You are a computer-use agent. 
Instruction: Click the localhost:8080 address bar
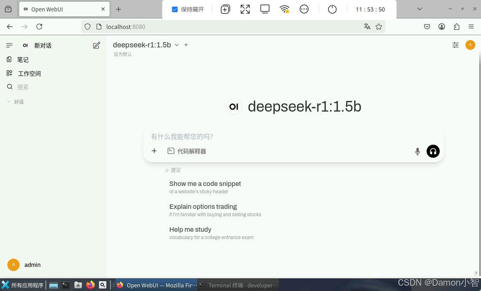(232, 27)
